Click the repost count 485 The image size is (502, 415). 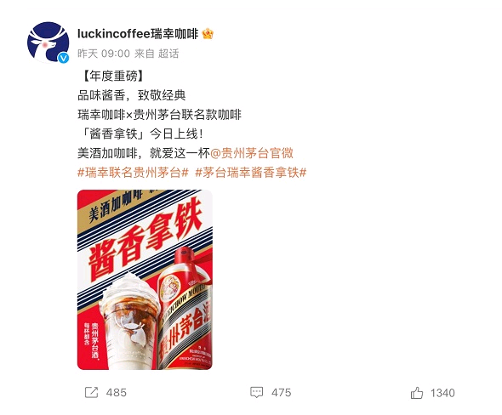coord(117,393)
